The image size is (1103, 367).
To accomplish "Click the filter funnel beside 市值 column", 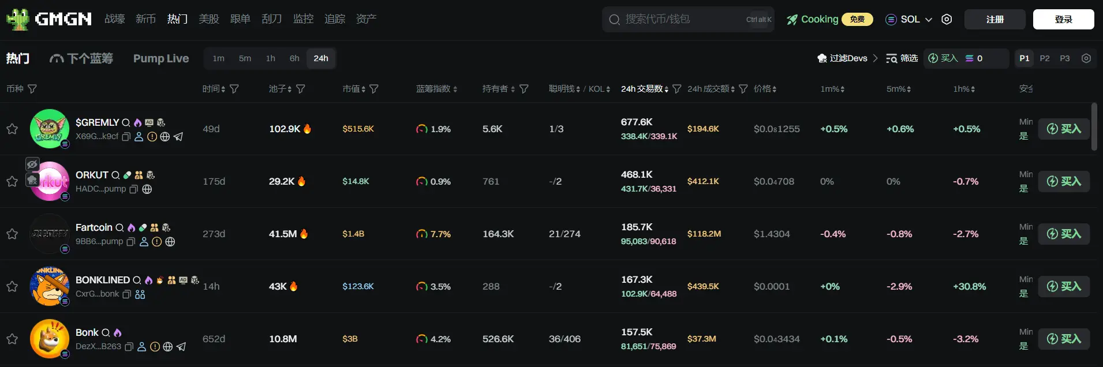I will (374, 89).
